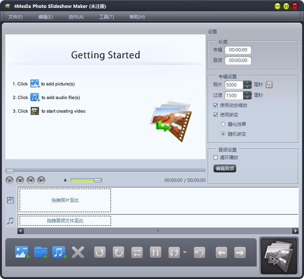Click the add pictures toolbar icon
304x279 pixels.
22,252
